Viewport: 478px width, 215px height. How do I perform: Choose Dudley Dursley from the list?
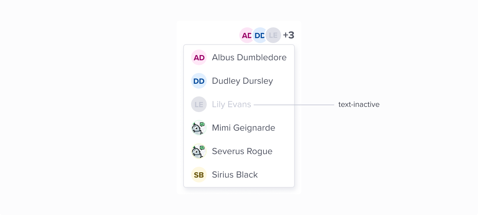(x=239, y=81)
